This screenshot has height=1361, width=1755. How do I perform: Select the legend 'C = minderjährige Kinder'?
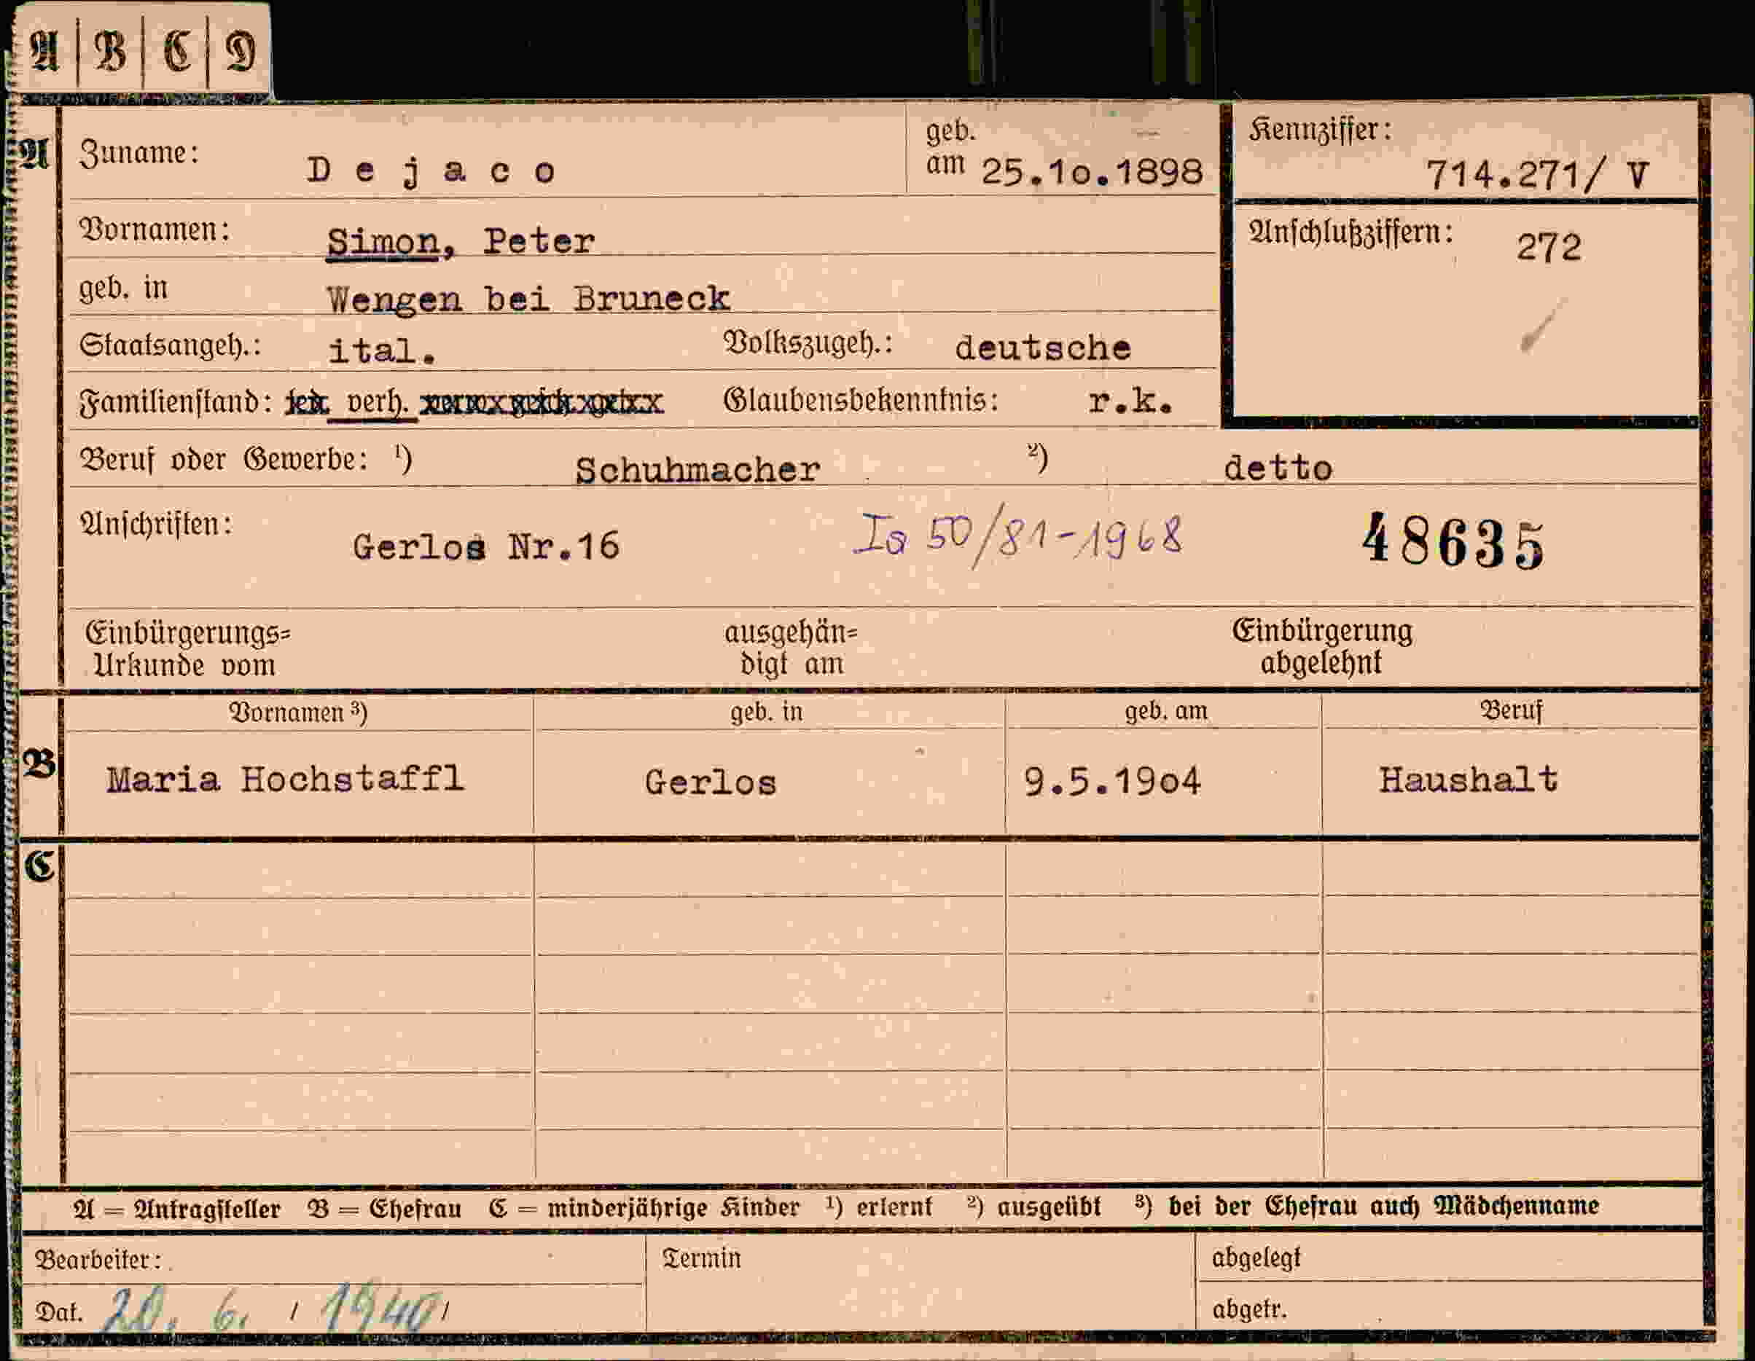(x=644, y=1207)
